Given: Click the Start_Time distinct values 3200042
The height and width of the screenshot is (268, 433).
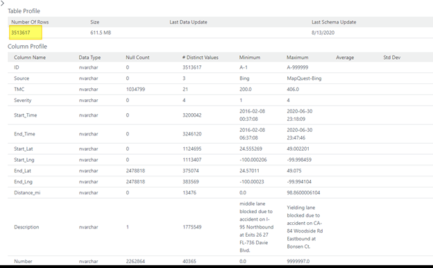Looking at the screenshot, I should (192, 115).
